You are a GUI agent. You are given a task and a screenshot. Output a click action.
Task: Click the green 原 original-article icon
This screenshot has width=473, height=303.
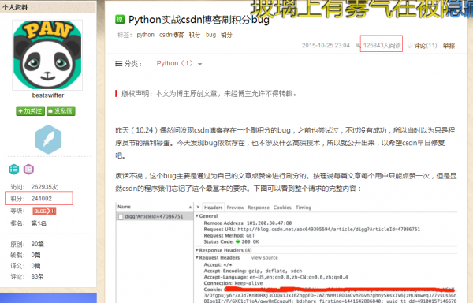(120, 20)
